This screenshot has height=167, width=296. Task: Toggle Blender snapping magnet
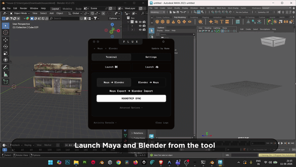coord(92,13)
